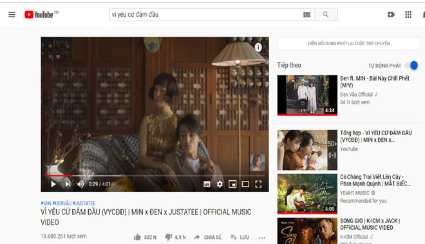Viewport: 425px width, 244px height.
Task: Open thumbnail of Có Chàng Trai Viết Lên Cây
Action: pyautogui.click(x=307, y=194)
